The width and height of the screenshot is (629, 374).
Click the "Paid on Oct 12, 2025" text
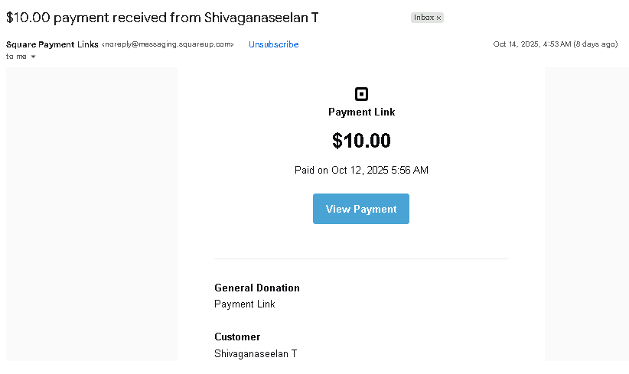[x=361, y=170]
